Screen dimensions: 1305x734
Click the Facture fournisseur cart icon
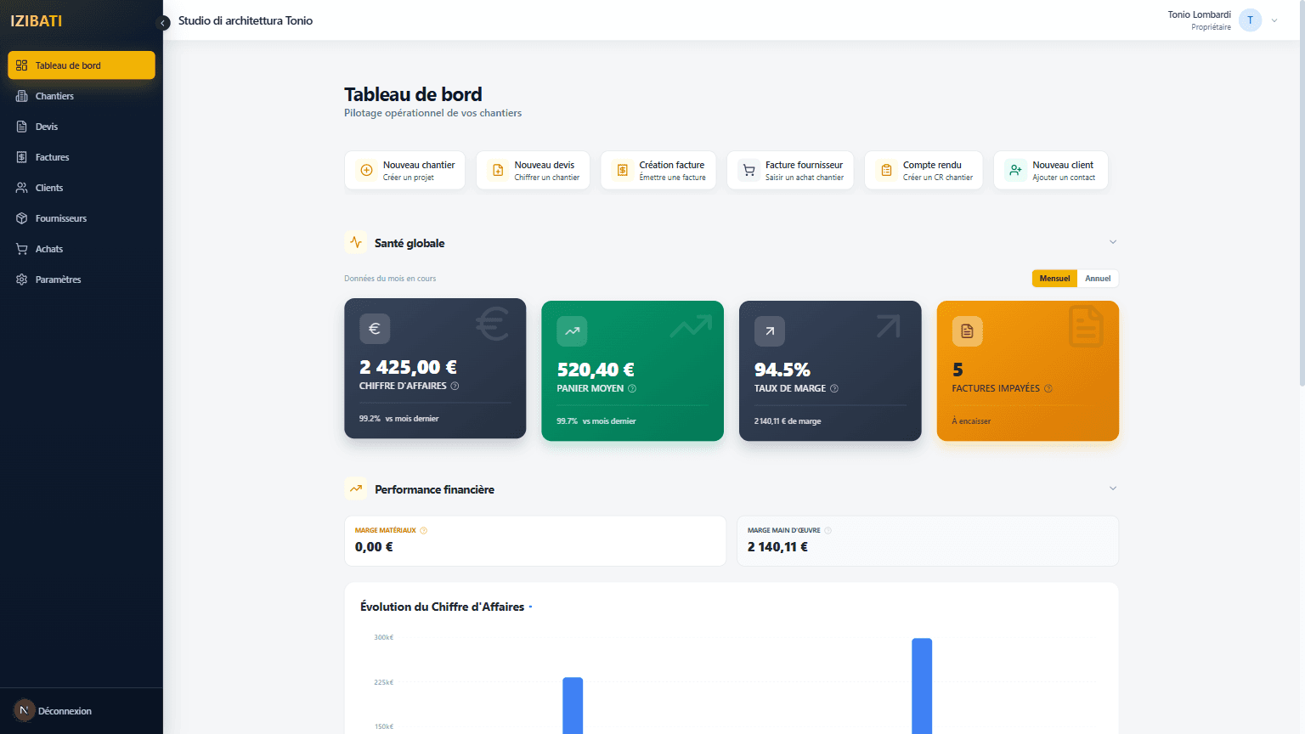coord(749,171)
